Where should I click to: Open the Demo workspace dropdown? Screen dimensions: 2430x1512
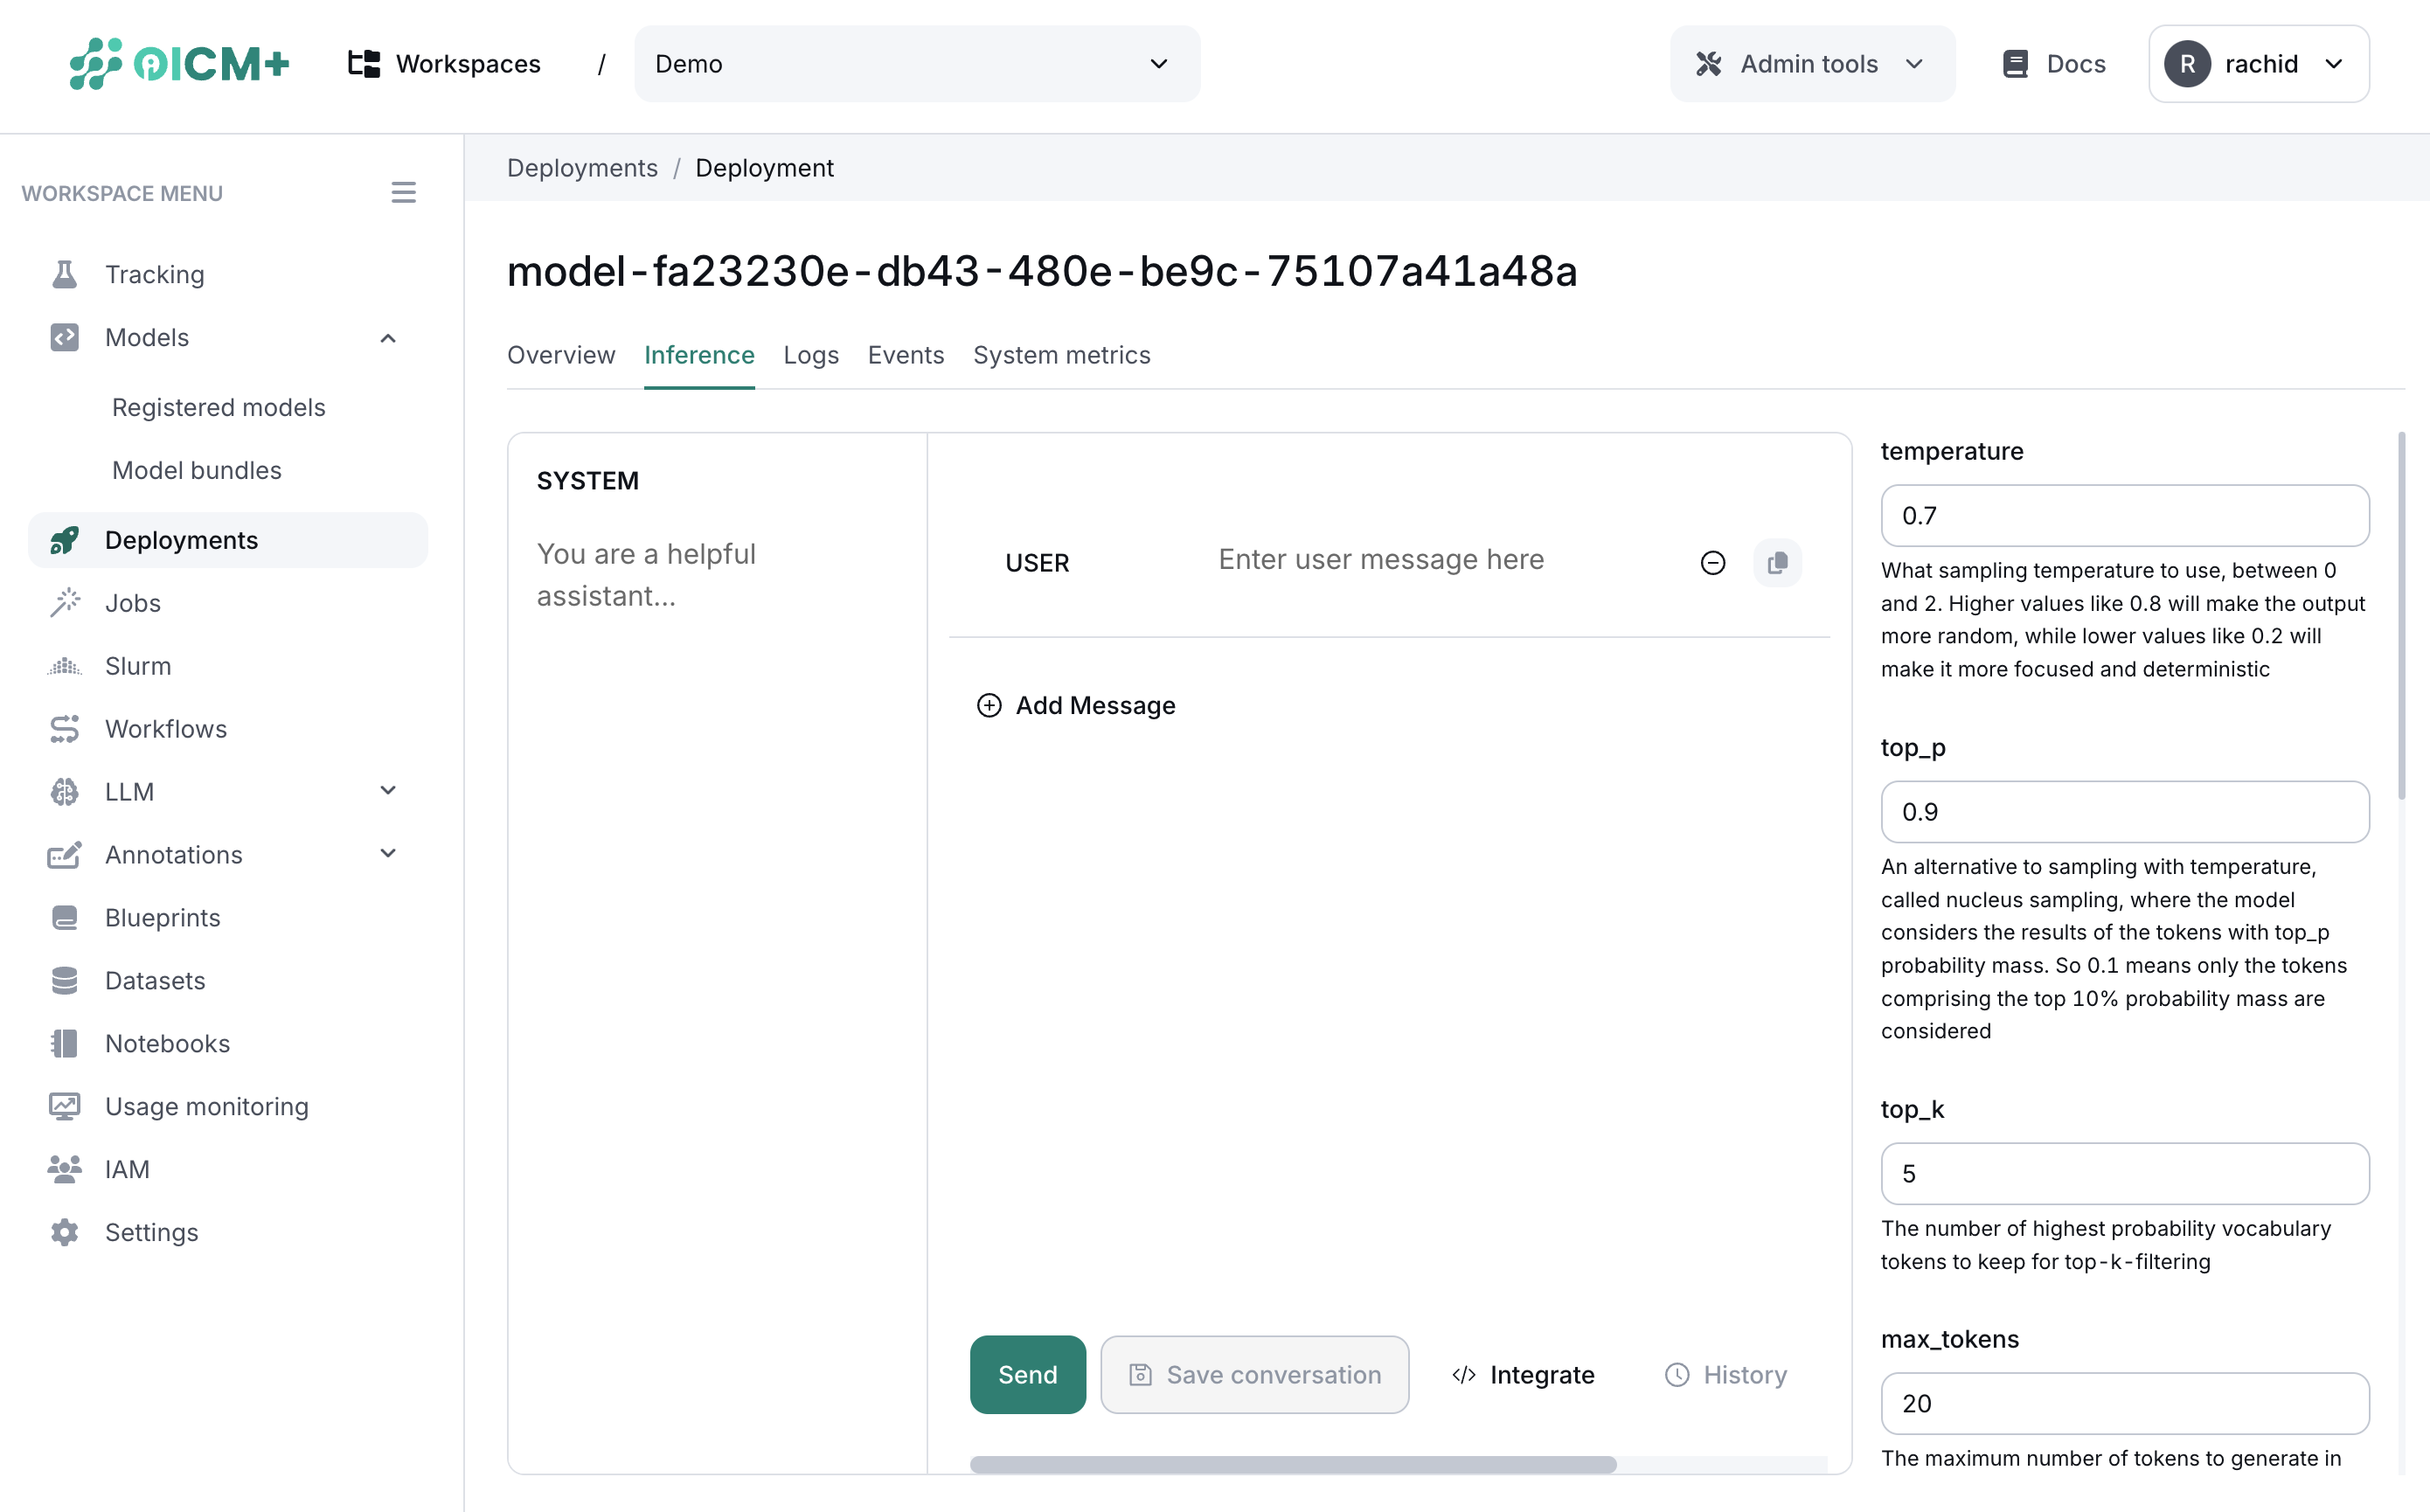[916, 64]
